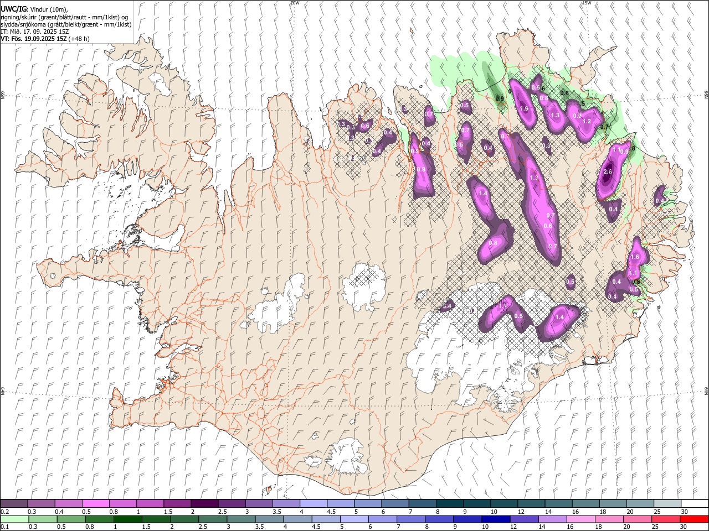
Task: Click the 1.2 precipitation value on the map
Action: point(588,121)
